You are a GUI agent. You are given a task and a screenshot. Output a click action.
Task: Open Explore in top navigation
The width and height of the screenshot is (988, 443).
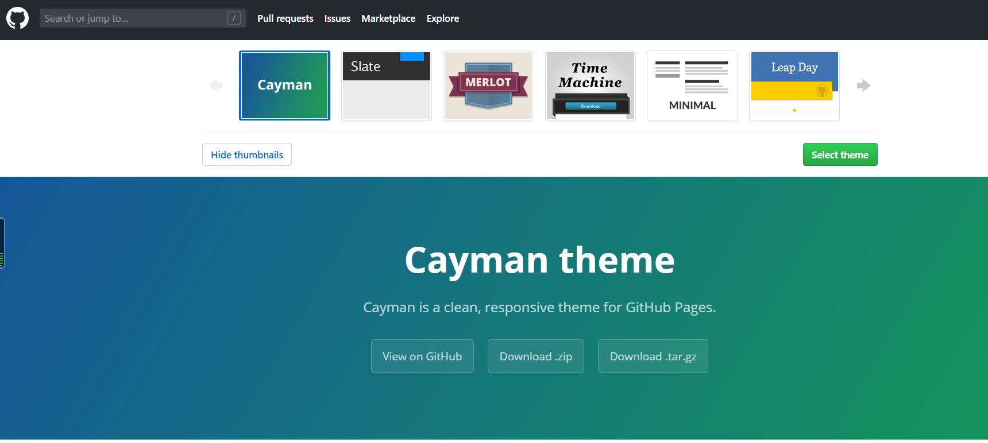click(x=443, y=18)
